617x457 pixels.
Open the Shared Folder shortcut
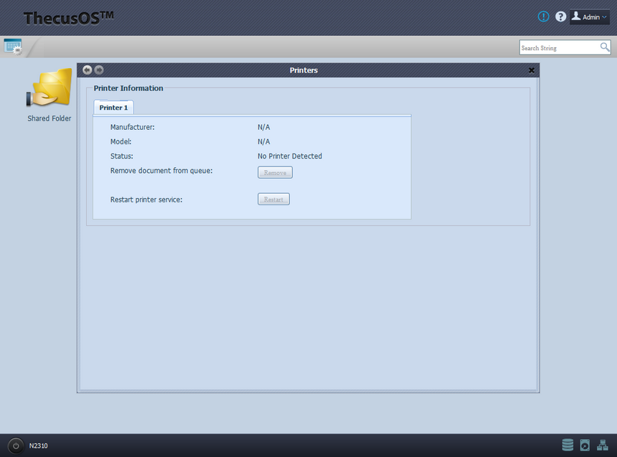(49, 90)
